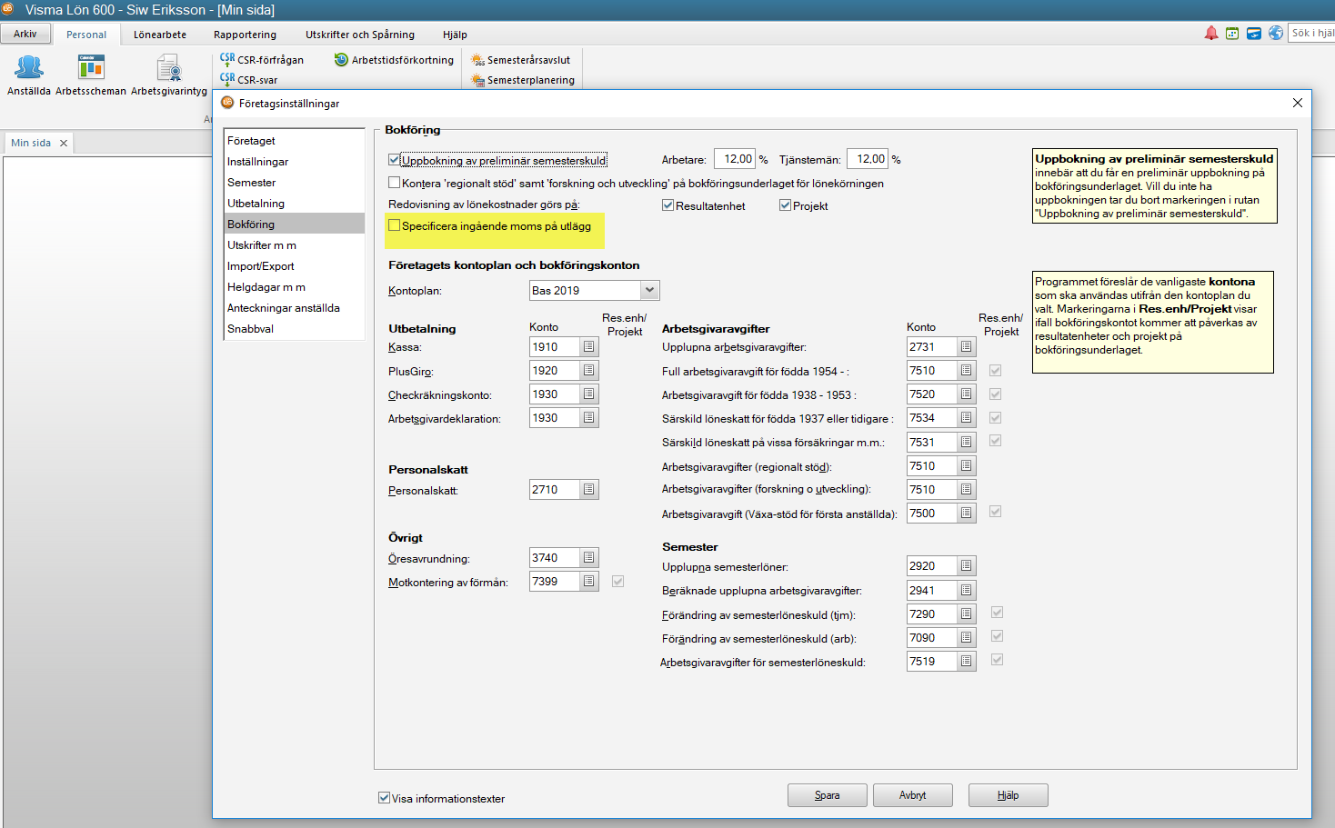
Task: Open Arbetsgivarintyg employer certificate icon
Action: (169, 75)
